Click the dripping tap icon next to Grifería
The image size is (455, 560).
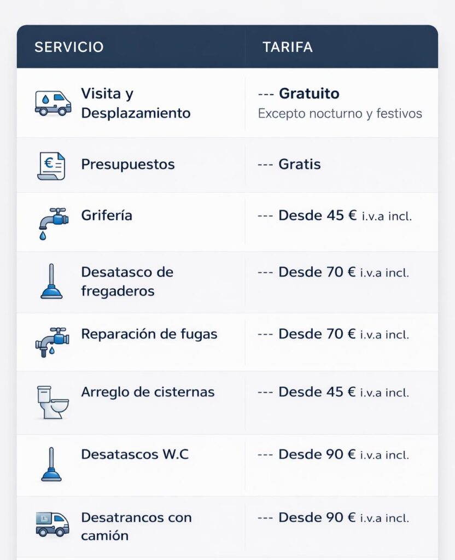[x=52, y=222]
